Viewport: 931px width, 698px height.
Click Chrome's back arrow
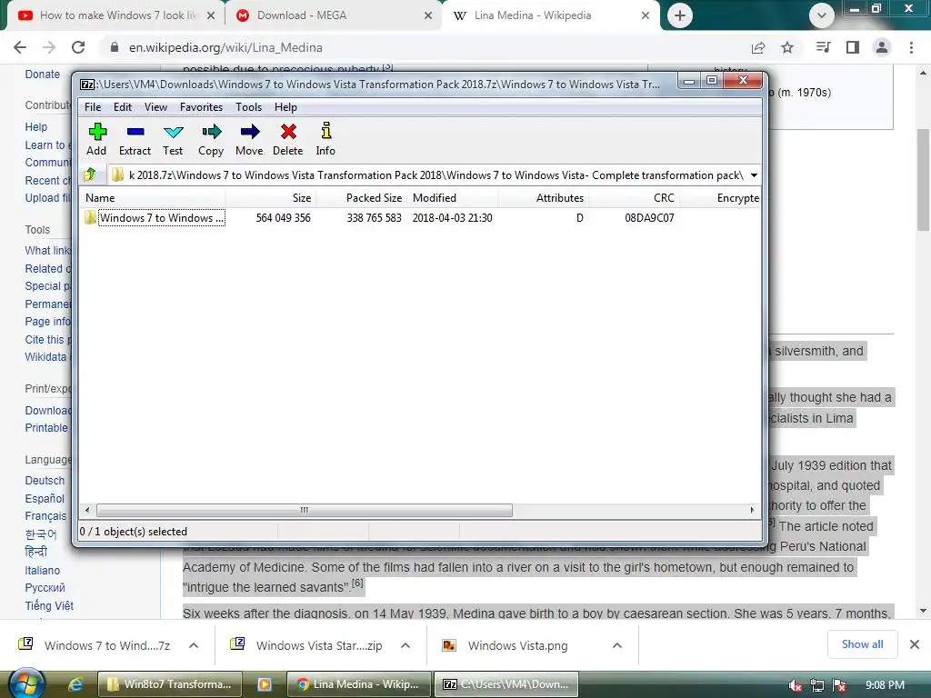tap(20, 47)
